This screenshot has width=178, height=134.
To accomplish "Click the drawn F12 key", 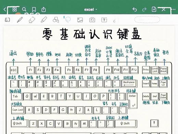I will pos(134,70).
